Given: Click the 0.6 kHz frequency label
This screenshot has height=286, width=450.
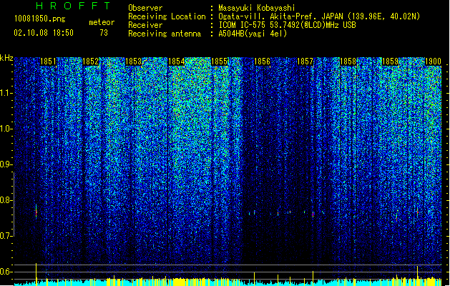Looking at the screenshot, I should coord(6,272).
